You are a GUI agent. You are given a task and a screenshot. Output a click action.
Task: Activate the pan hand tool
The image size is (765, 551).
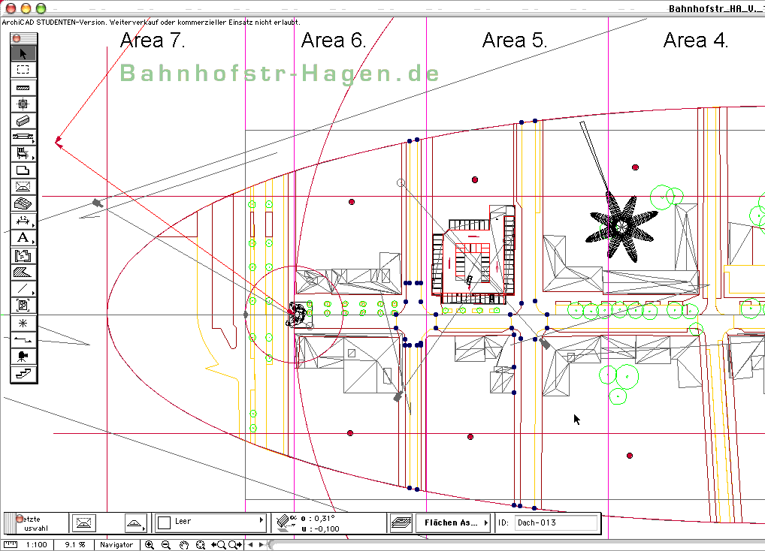[183, 545]
